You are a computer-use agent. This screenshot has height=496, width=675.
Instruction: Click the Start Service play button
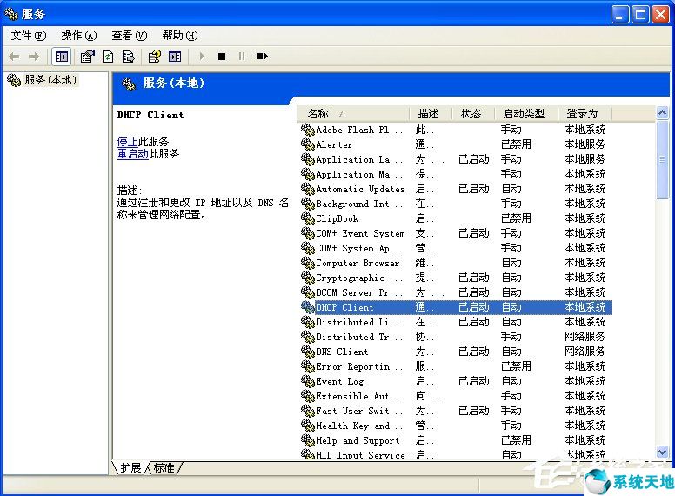pos(202,57)
